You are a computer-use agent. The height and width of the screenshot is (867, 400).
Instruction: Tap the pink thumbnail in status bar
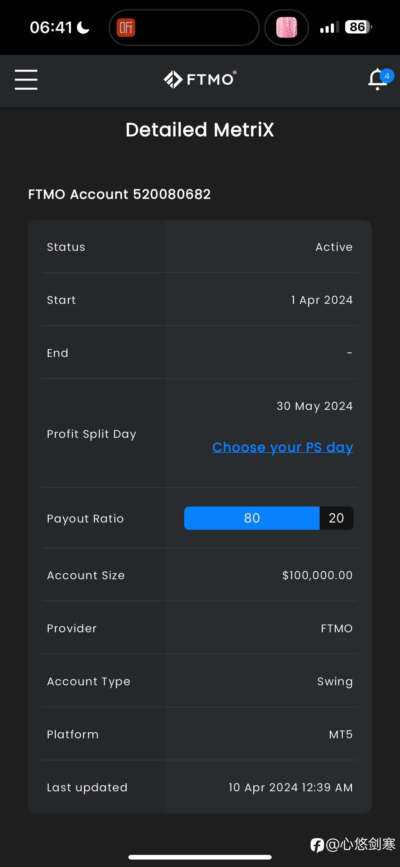[x=287, y=27]
